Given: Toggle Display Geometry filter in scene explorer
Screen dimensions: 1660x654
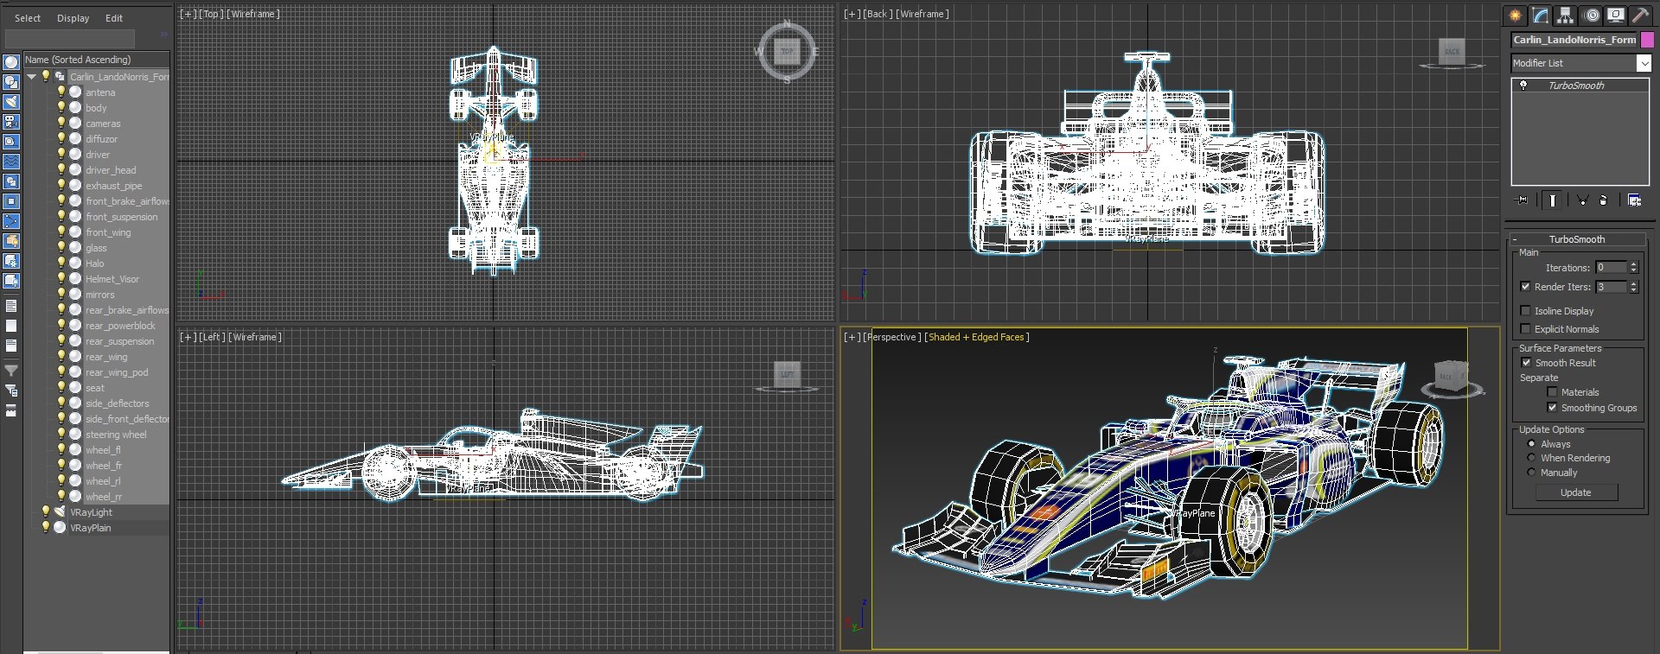Looking at the screenshot, I should (11, 62).
